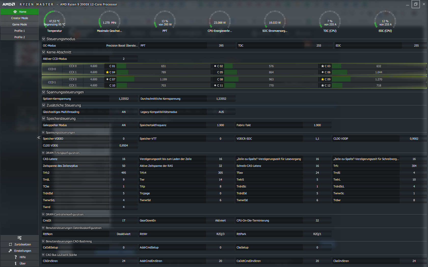The height and width of the screenshot is (267, 428).
Task: Click the Zurücksetzen reset icon
Action: (10, 244)
